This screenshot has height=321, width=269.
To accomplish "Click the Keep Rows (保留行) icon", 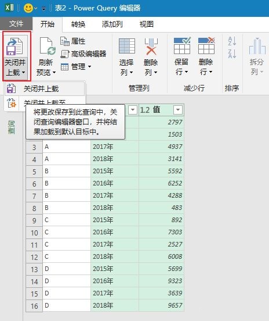I will (x=182, y=45).
